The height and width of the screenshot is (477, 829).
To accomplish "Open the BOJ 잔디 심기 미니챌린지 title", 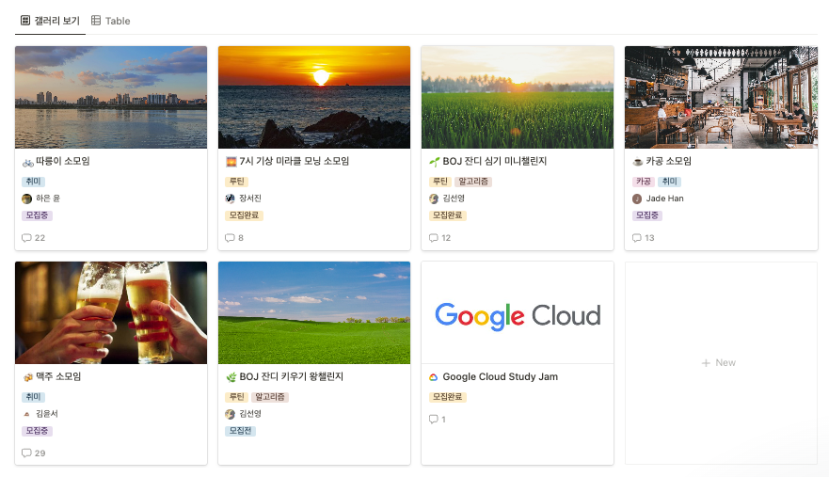I will (494, 161).
